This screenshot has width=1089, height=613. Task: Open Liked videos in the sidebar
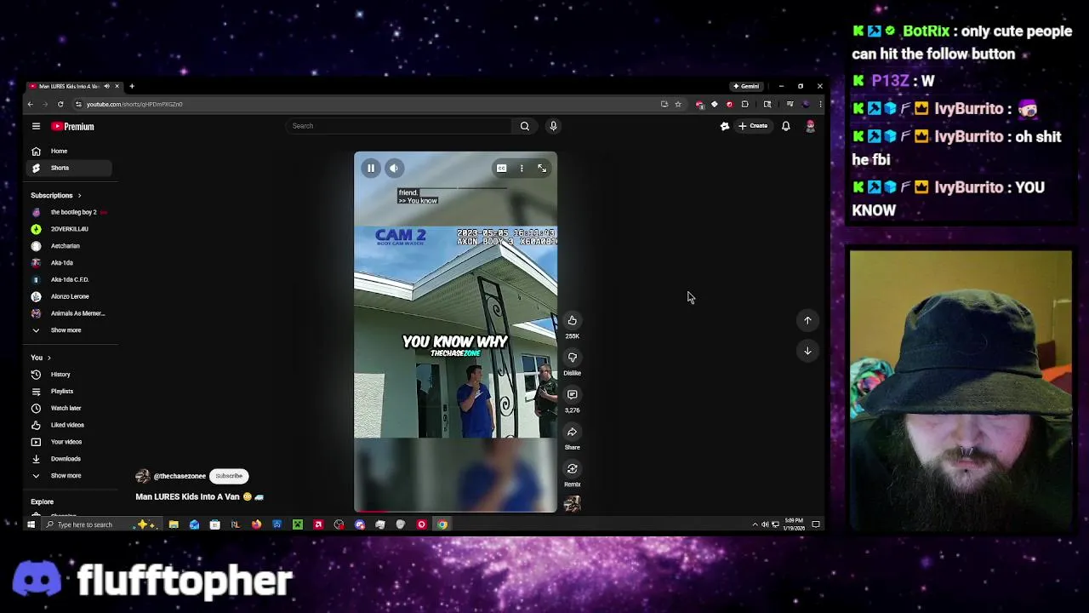click(68, 425)
